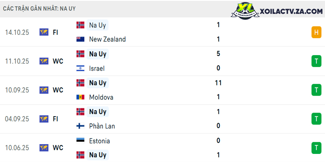The height and width of the screenshot is (162, 325).
Task: Click the world map competition icon on the 14.10.25 row
Action: (44, 32)
